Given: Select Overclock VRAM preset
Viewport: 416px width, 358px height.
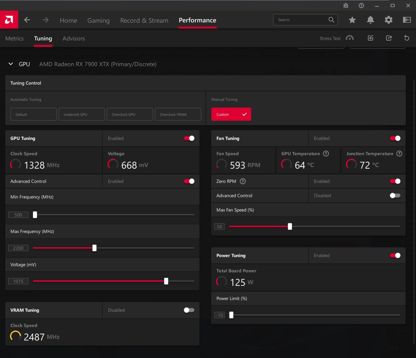Looking at the screenshot, I should click(x=178, y=114).
